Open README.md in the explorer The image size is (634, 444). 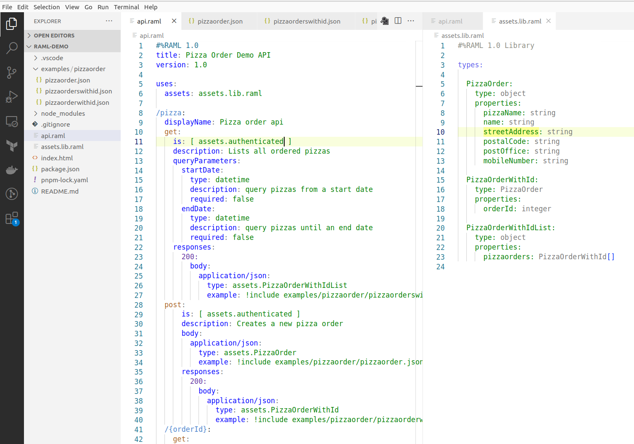tap(72, 191)
